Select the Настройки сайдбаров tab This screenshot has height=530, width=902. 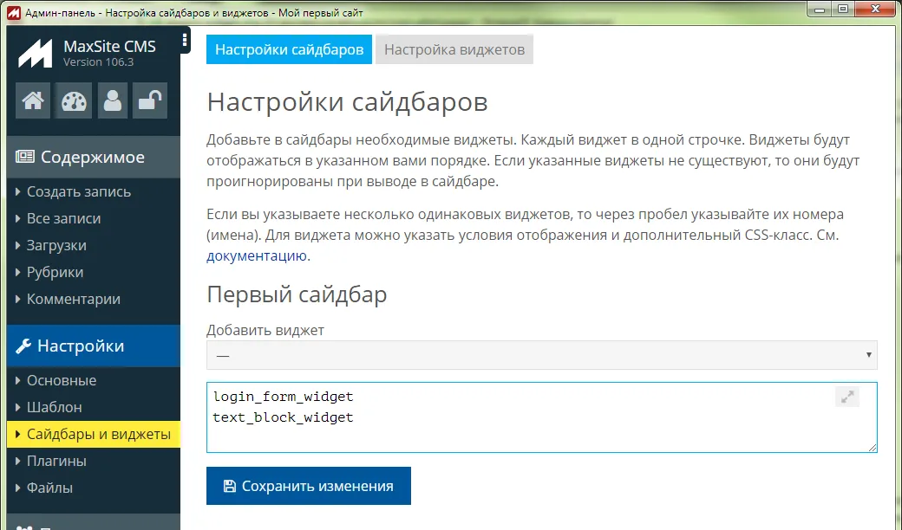289,49
